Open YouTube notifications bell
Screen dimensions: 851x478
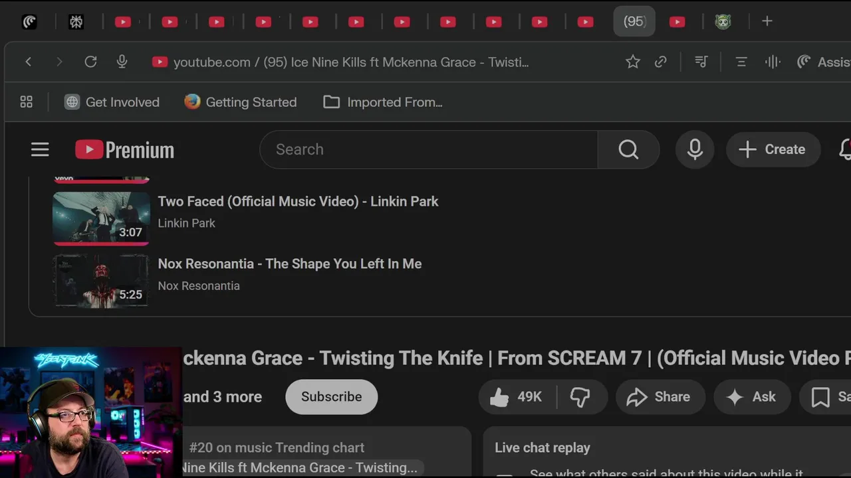tap(845, 149)
